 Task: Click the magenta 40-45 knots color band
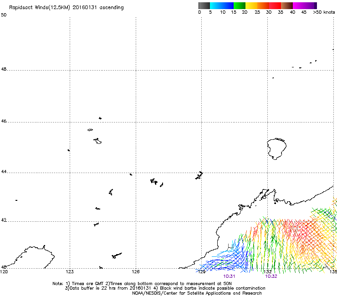(299, 5)
